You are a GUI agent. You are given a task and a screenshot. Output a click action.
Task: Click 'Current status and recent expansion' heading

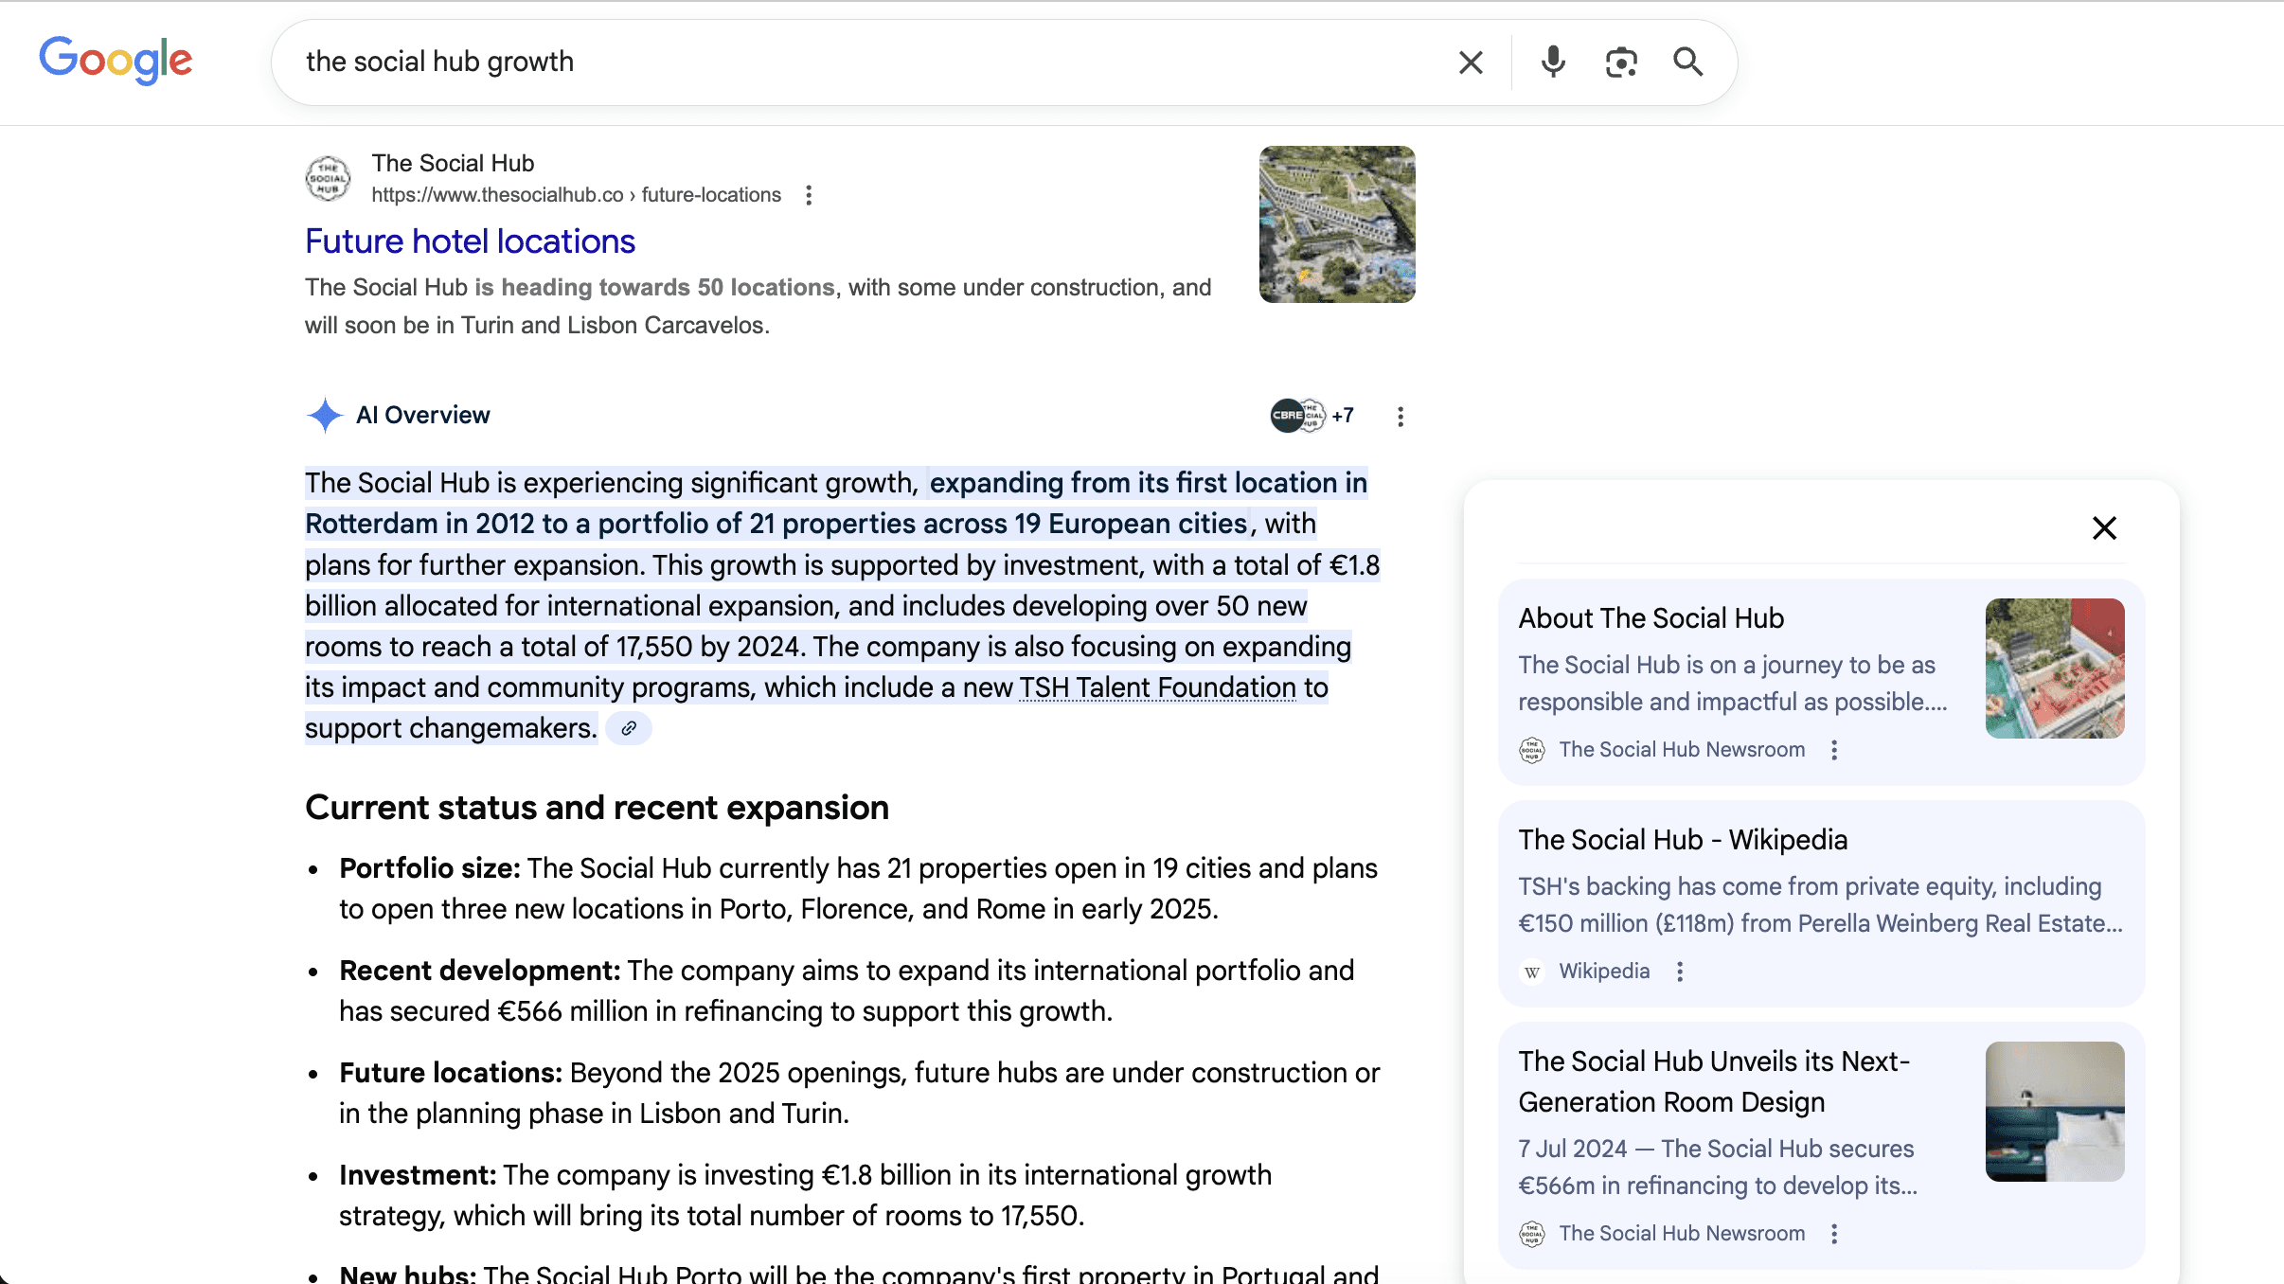(x=597, y=808)
